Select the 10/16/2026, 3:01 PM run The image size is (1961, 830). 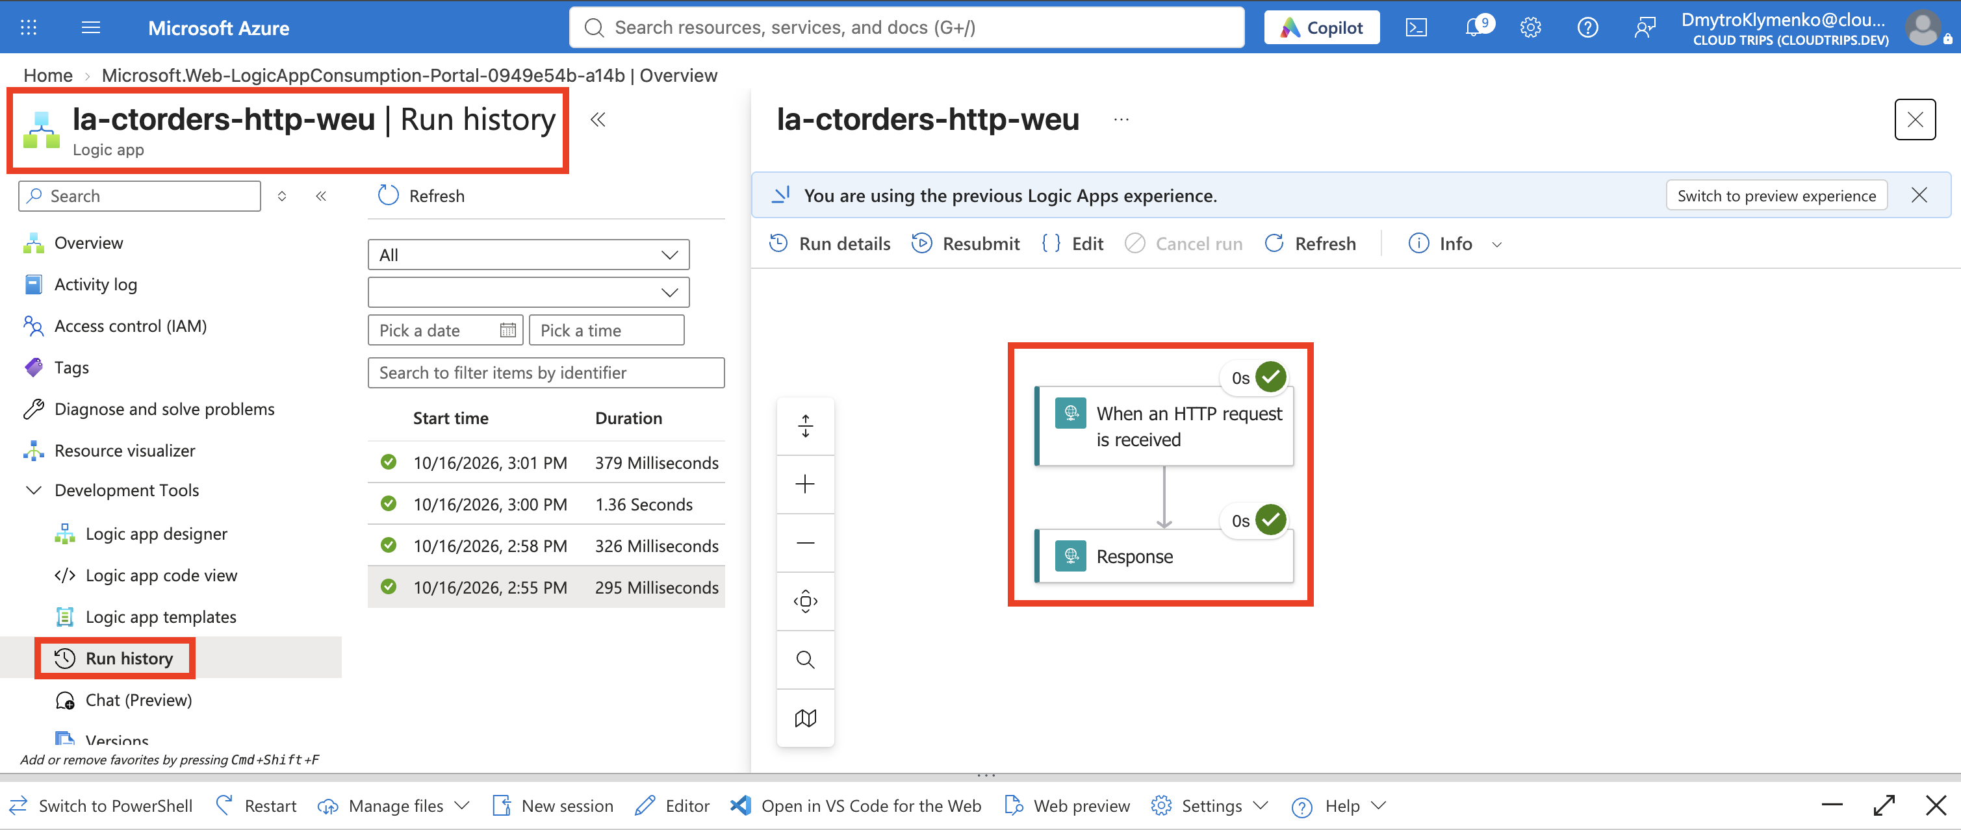point(546,463)
